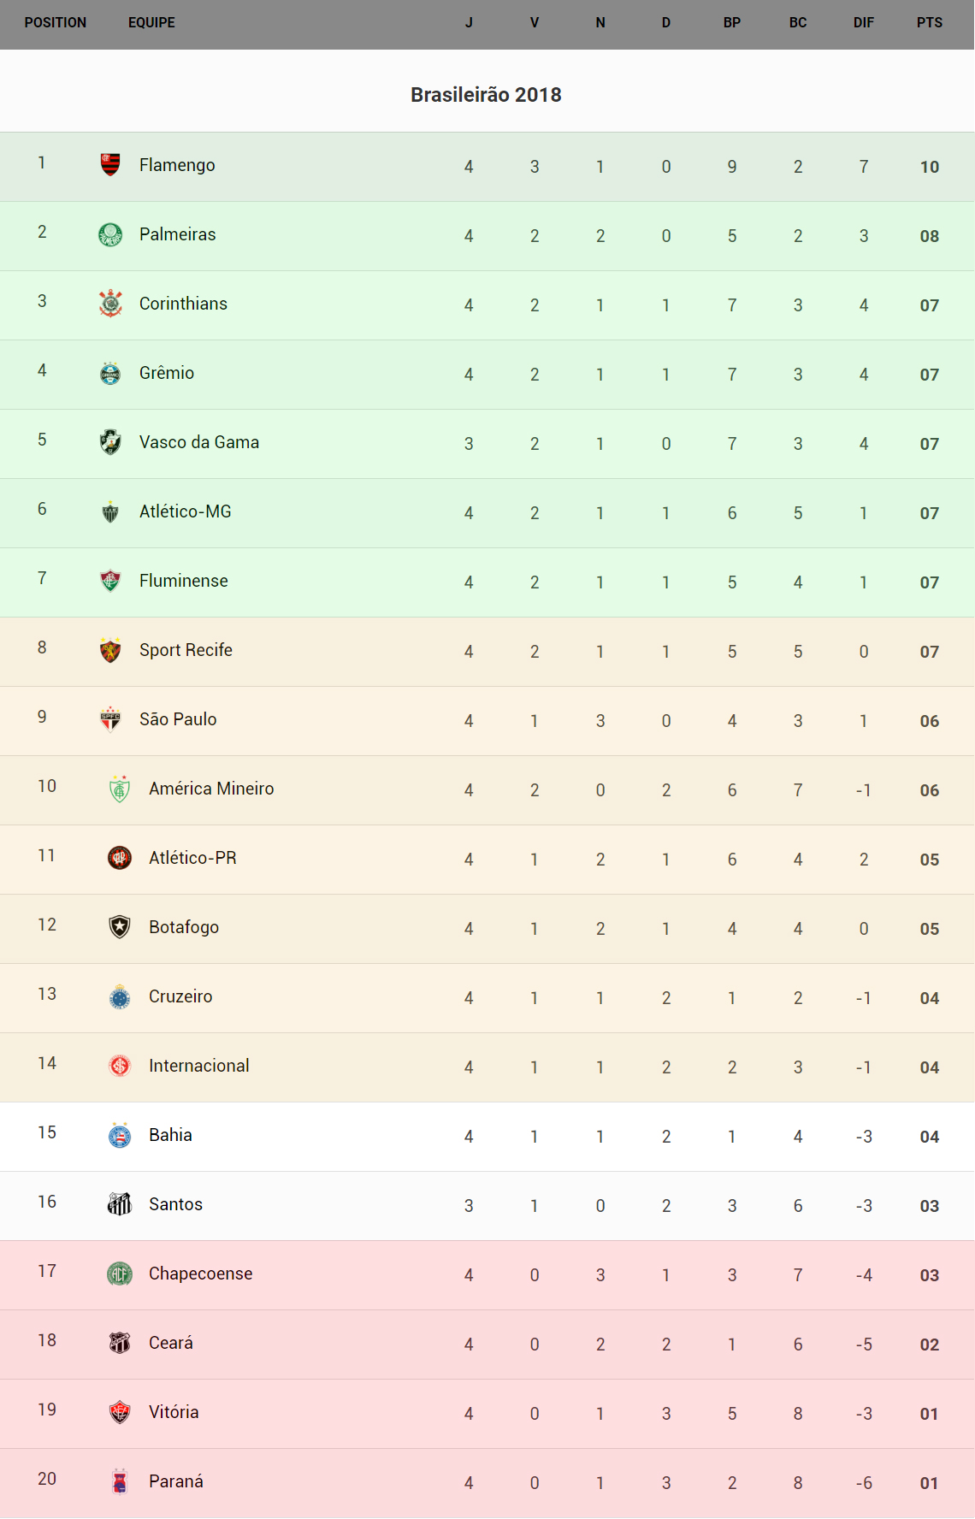Viewport: 975px width, 1519px height.
Task: Click the DIF column header
Action: coord(863,23)
